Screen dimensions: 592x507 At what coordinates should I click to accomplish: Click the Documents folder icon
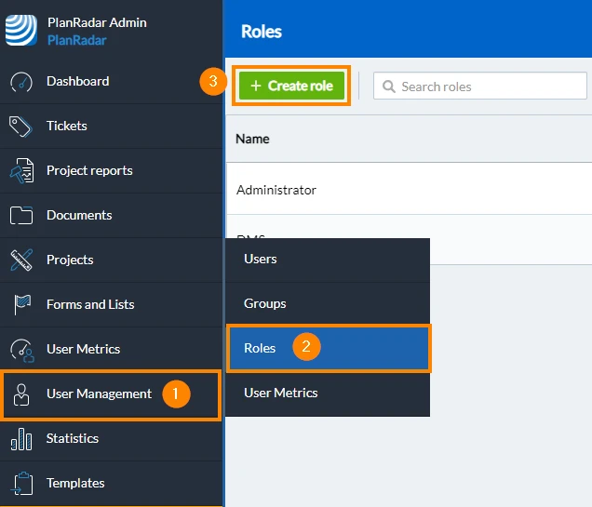click(21, 216)
